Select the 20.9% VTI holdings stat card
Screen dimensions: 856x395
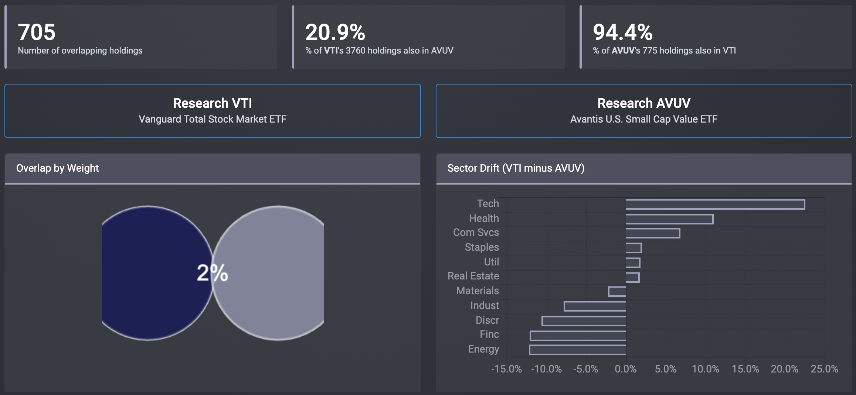pyautogui.click(x=429, y=37)
